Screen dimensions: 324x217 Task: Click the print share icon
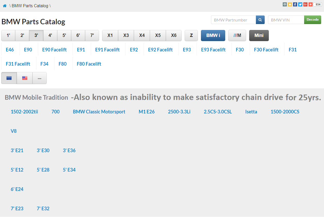point(285,4)
